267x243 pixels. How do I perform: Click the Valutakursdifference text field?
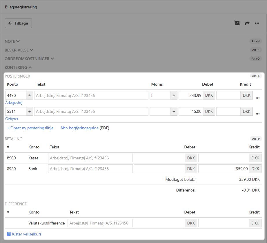100,223
